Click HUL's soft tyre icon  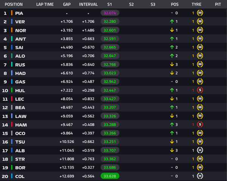(x=200, y=90)
